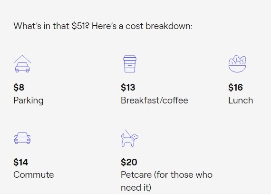Click the Parking label
This screenshot has width=271, height=194.
[29, 101]
